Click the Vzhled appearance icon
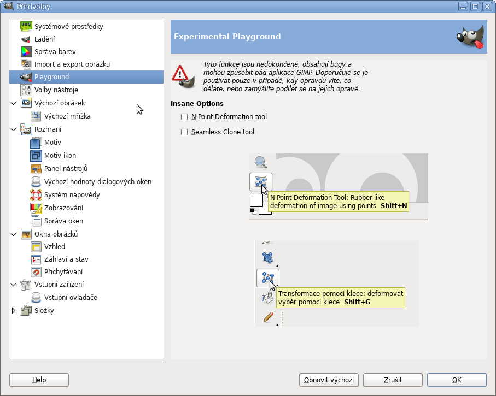496x396 pixels. coord(36,246)
